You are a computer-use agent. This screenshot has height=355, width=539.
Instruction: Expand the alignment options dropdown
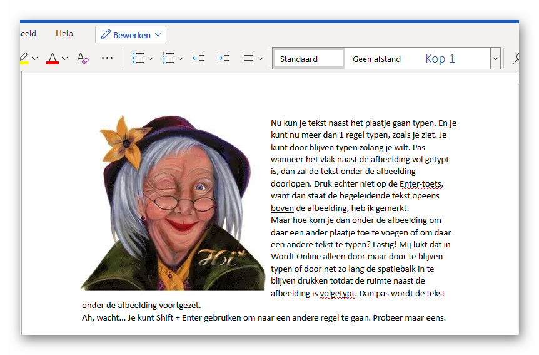click(261, 59)
